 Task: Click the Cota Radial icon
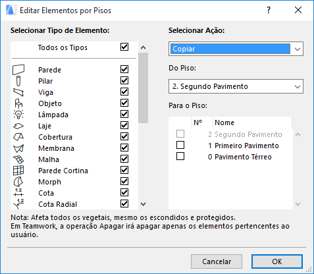click(x=18, y=204)
